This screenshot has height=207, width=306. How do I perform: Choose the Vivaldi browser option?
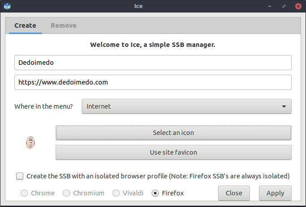point(116,193)
